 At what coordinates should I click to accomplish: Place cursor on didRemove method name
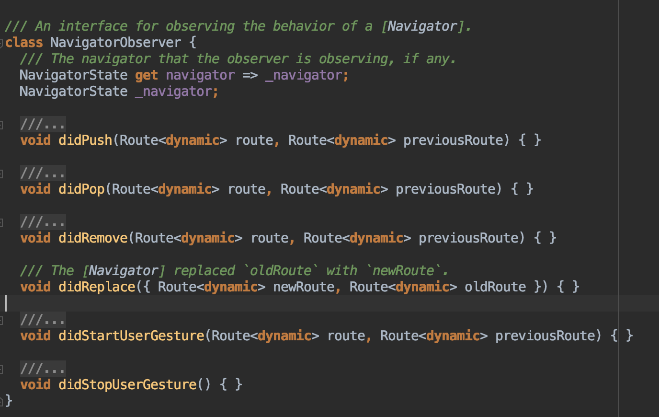[x=93, y=238]
